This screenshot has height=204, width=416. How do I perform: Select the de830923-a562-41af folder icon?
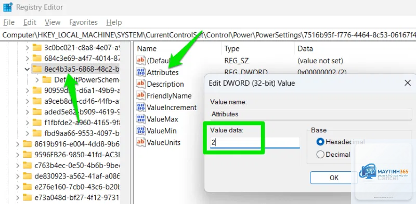click(x=28, y=176)
